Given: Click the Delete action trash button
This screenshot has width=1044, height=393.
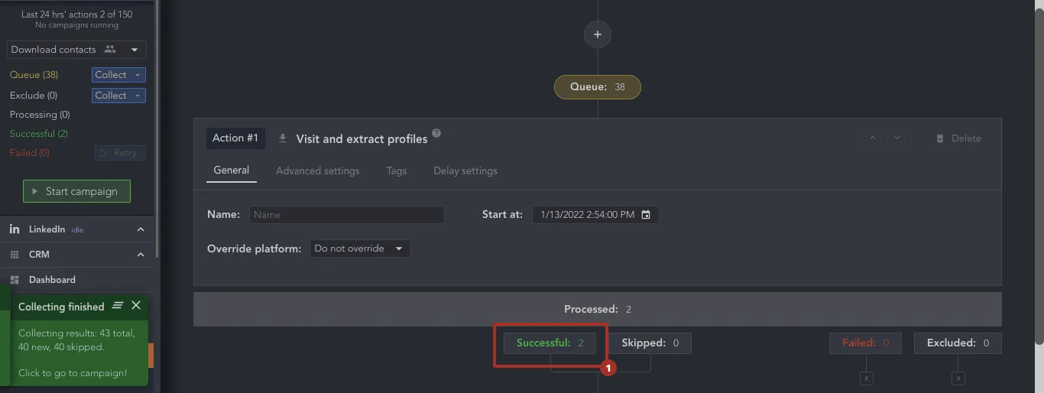Looking at the screenshot, I should click(958, 138).
